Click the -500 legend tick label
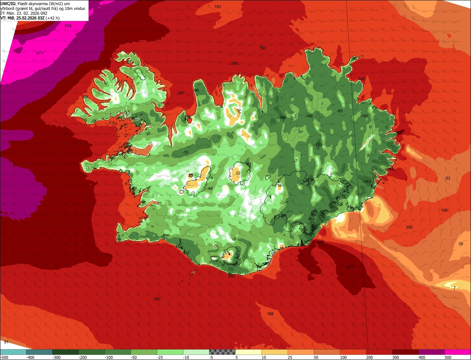 (x=4, y=357)
